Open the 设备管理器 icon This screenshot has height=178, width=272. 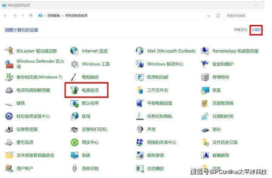click(9, 129)
